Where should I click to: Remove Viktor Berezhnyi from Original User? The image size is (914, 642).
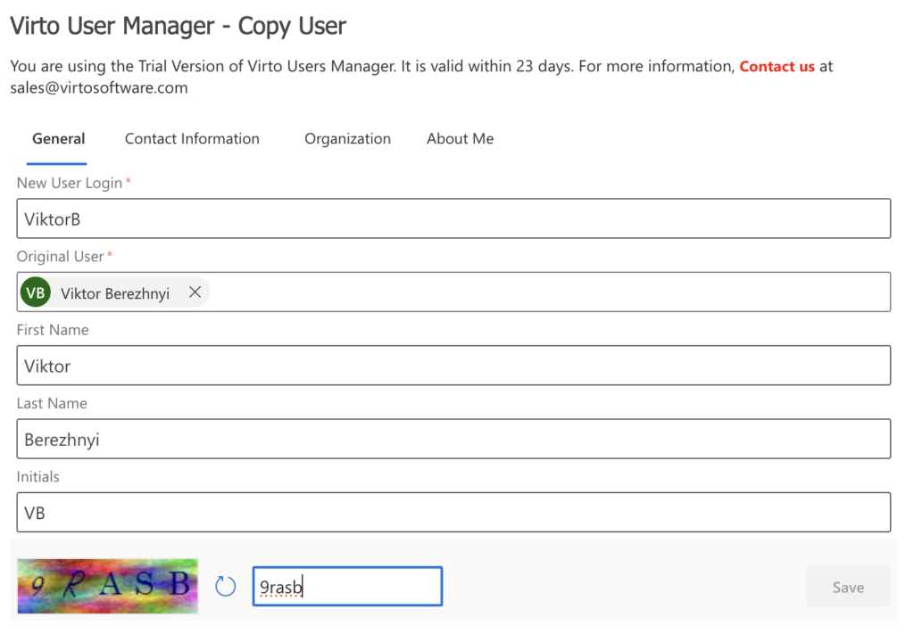195,292
